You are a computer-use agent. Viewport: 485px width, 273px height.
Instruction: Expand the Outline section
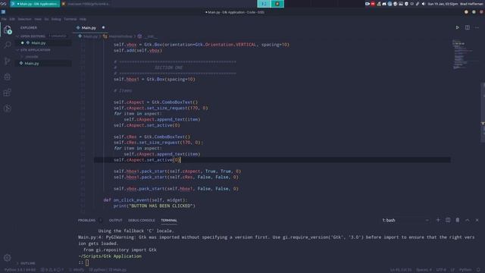pos(27,263)
